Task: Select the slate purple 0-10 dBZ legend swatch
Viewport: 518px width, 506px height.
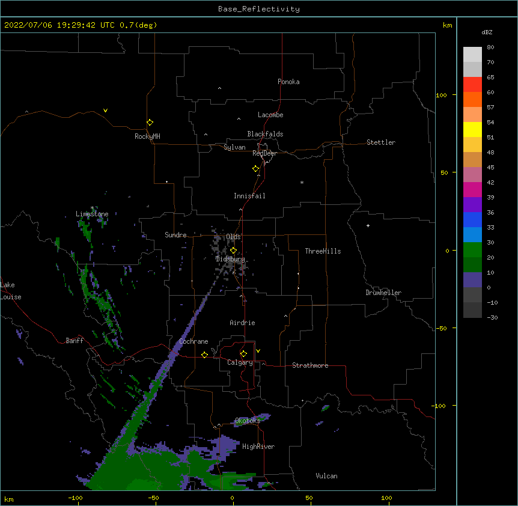Action: tap(472, 280)
